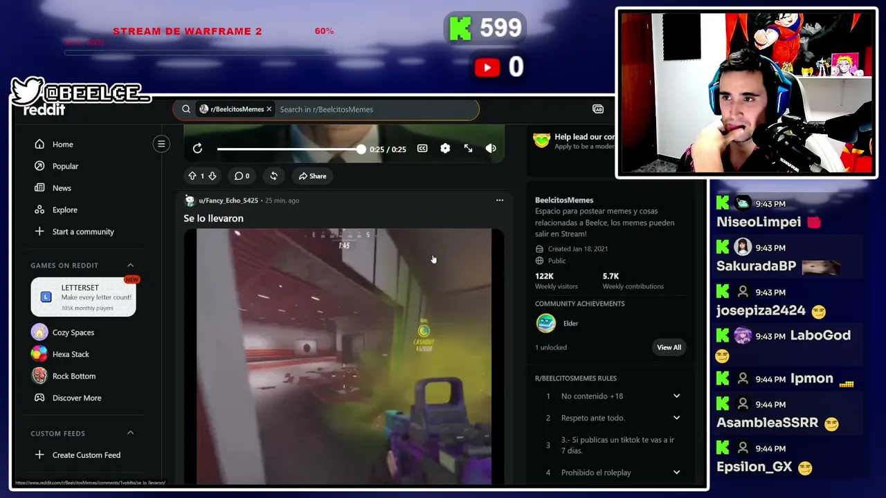Click NiseoLimpei's name in chat
Image resolution: width=886 pixels, height=498 pixels.
(759, 222)
